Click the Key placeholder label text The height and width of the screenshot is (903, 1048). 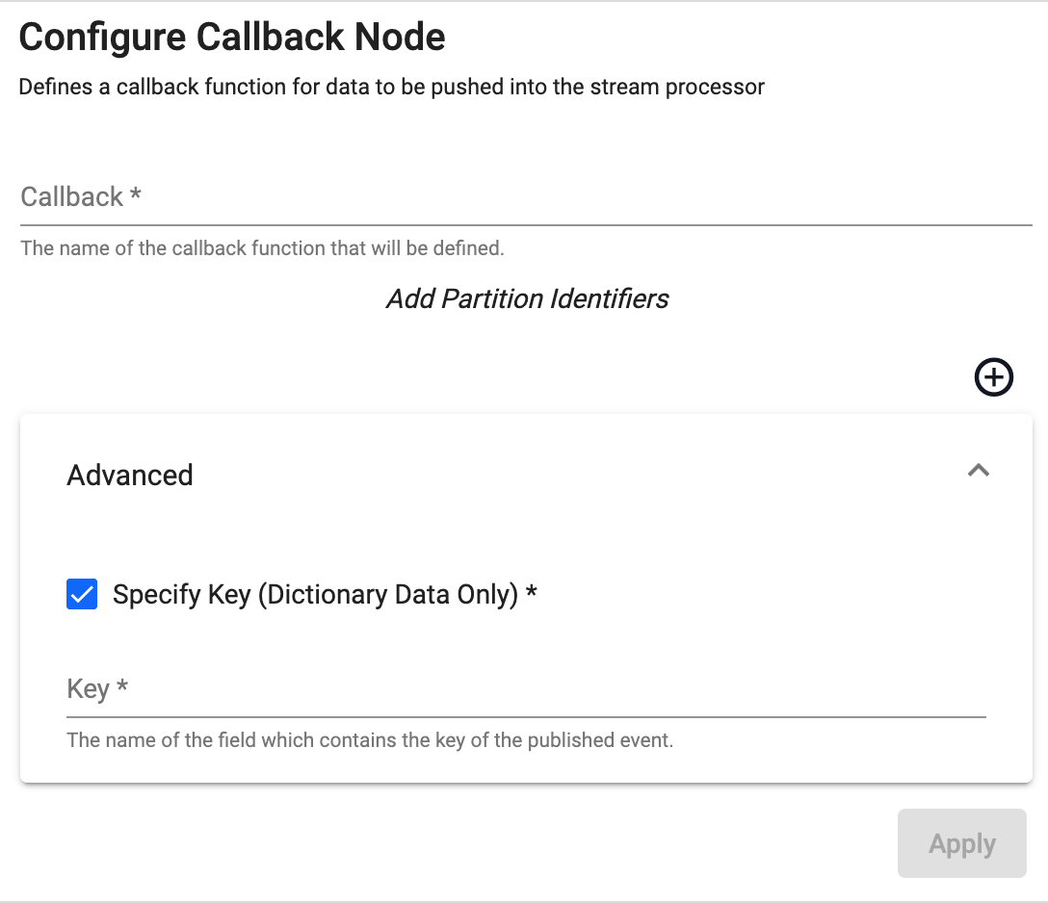[x=96, y=689]
